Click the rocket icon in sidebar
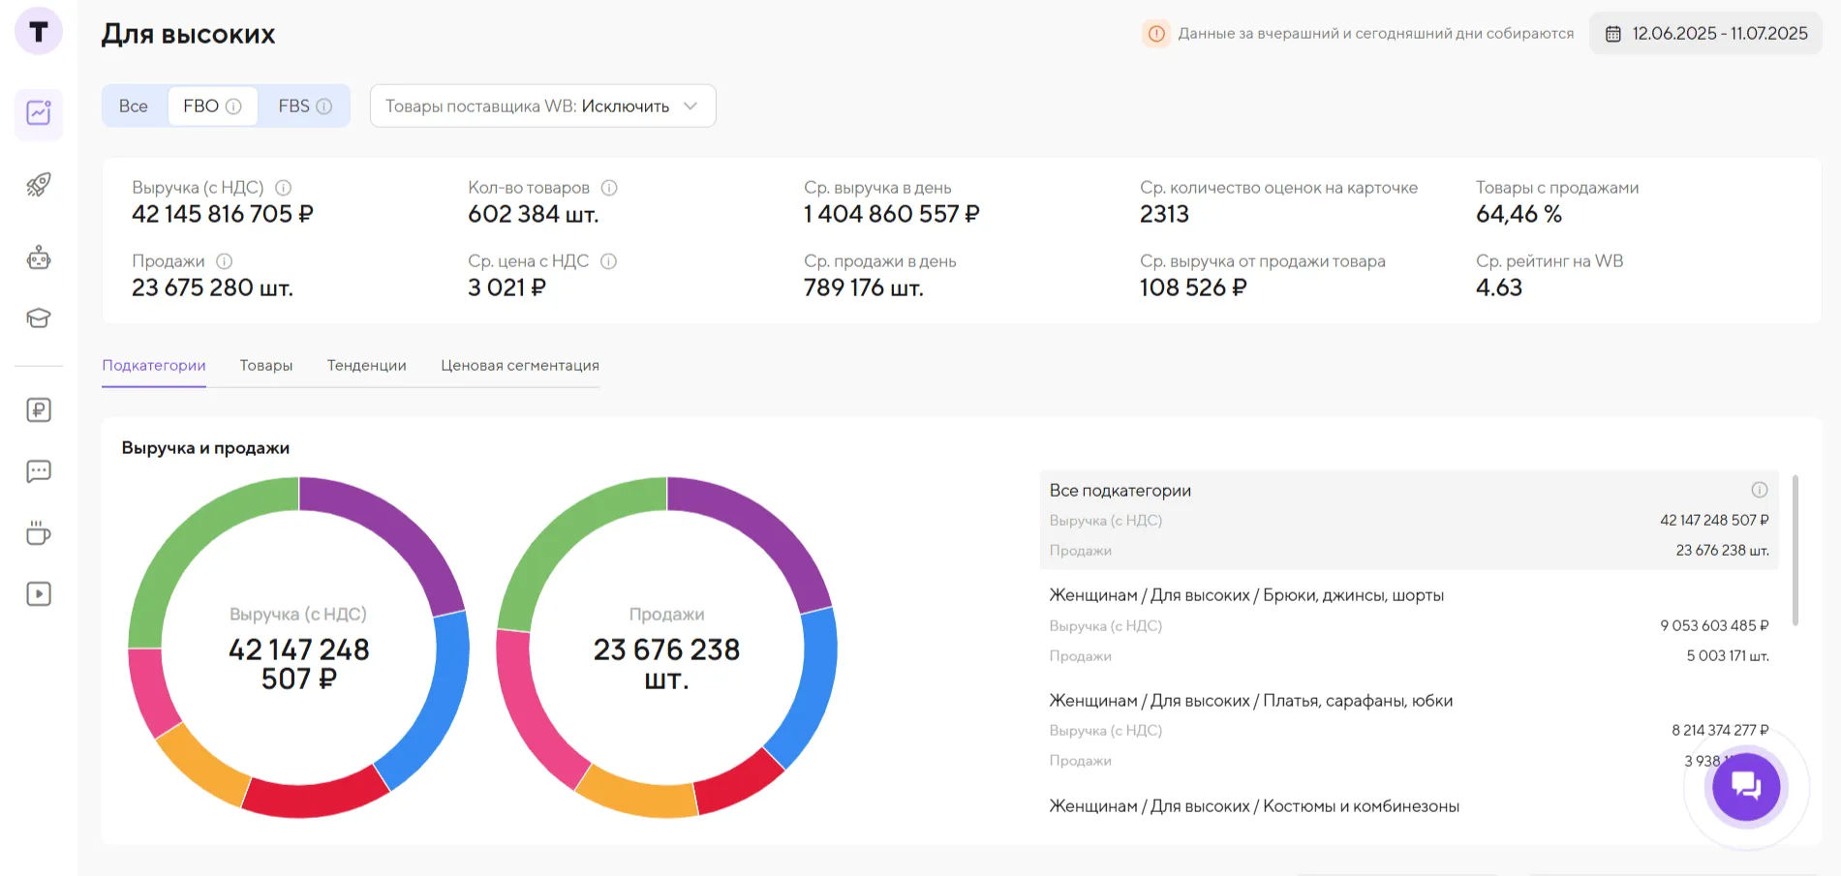The image size is (1841, 876). click(x=39, y=185)
